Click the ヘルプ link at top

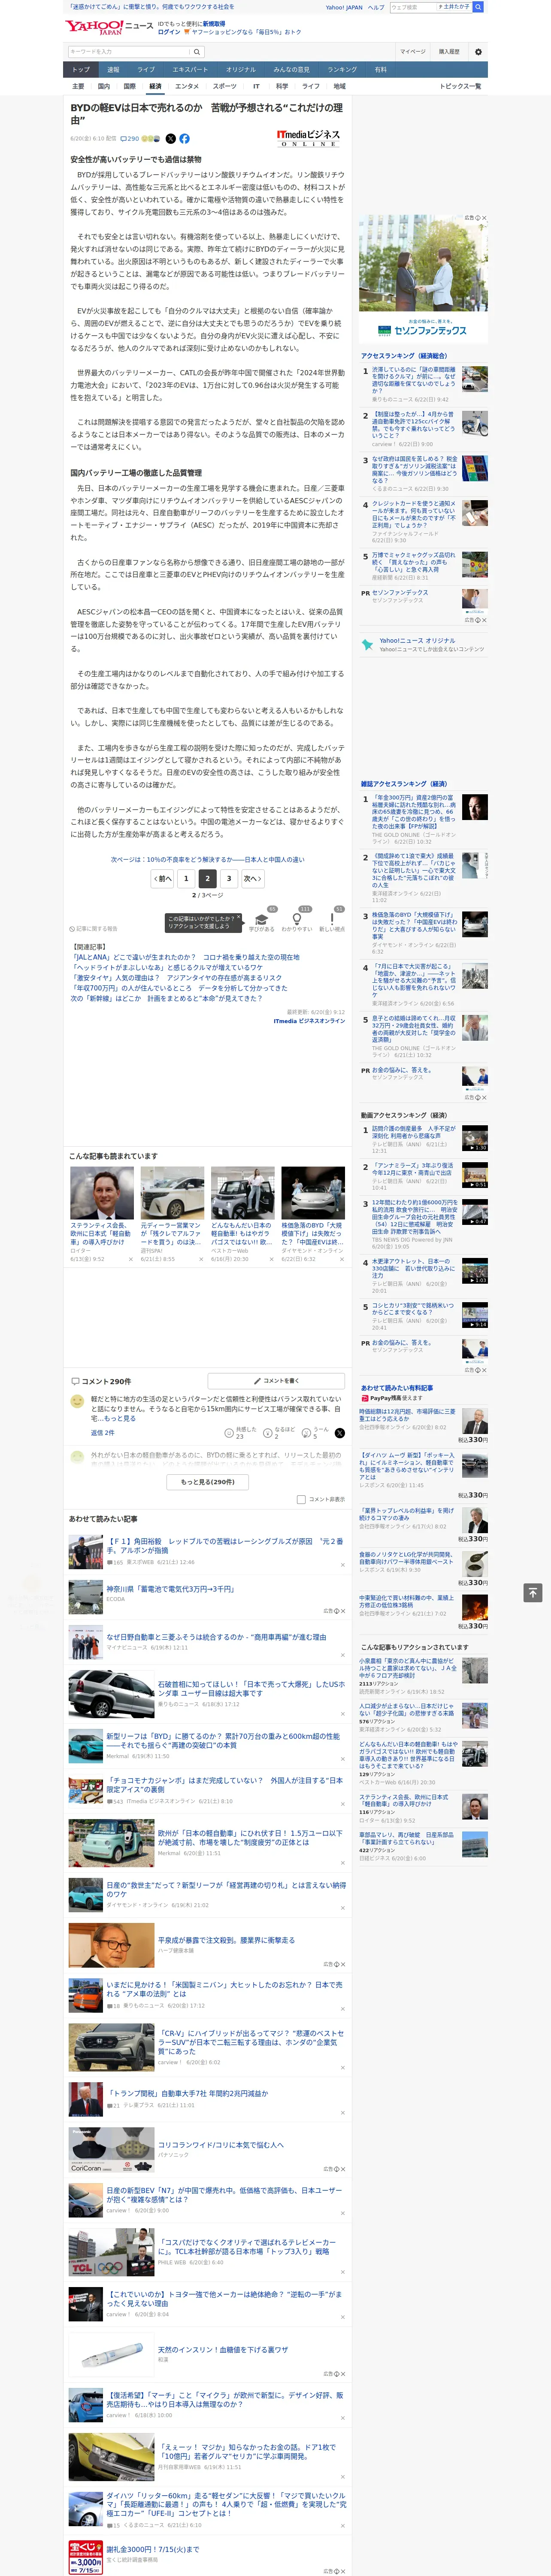(376, 7)
